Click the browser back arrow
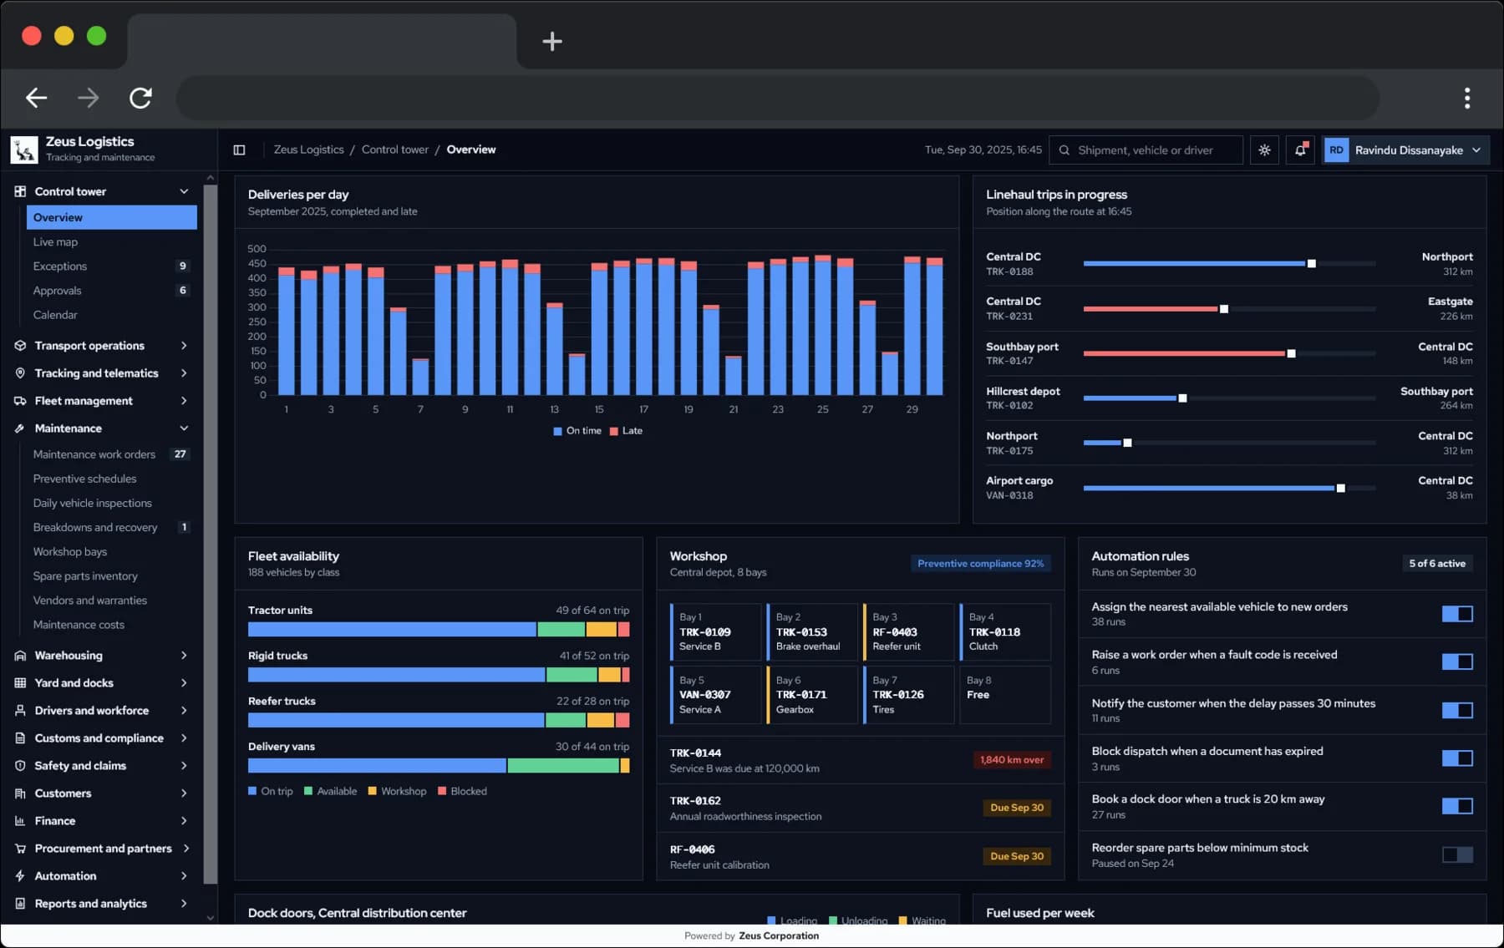The height and width of the screenshot is (948, 1504). 36,98
